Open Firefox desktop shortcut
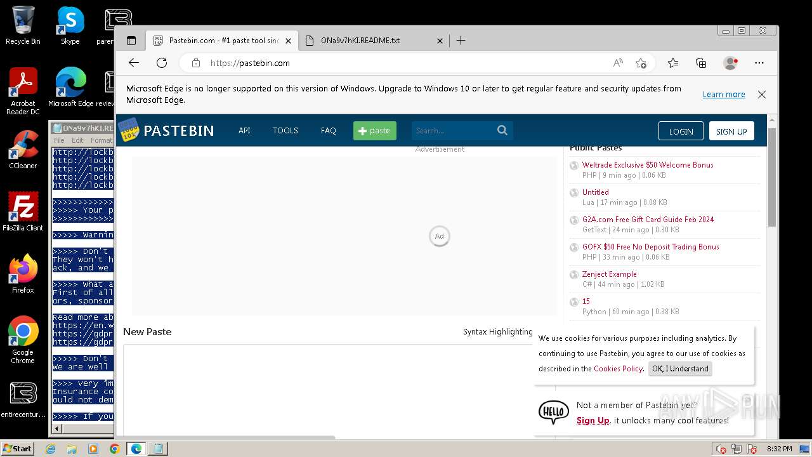Screen dimensions: 812x457 23,274
